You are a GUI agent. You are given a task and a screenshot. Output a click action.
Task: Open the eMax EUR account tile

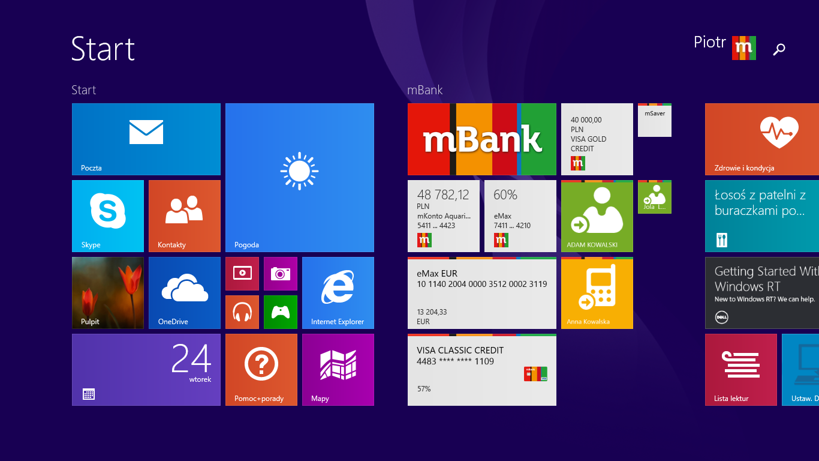[x=482, y=293]
